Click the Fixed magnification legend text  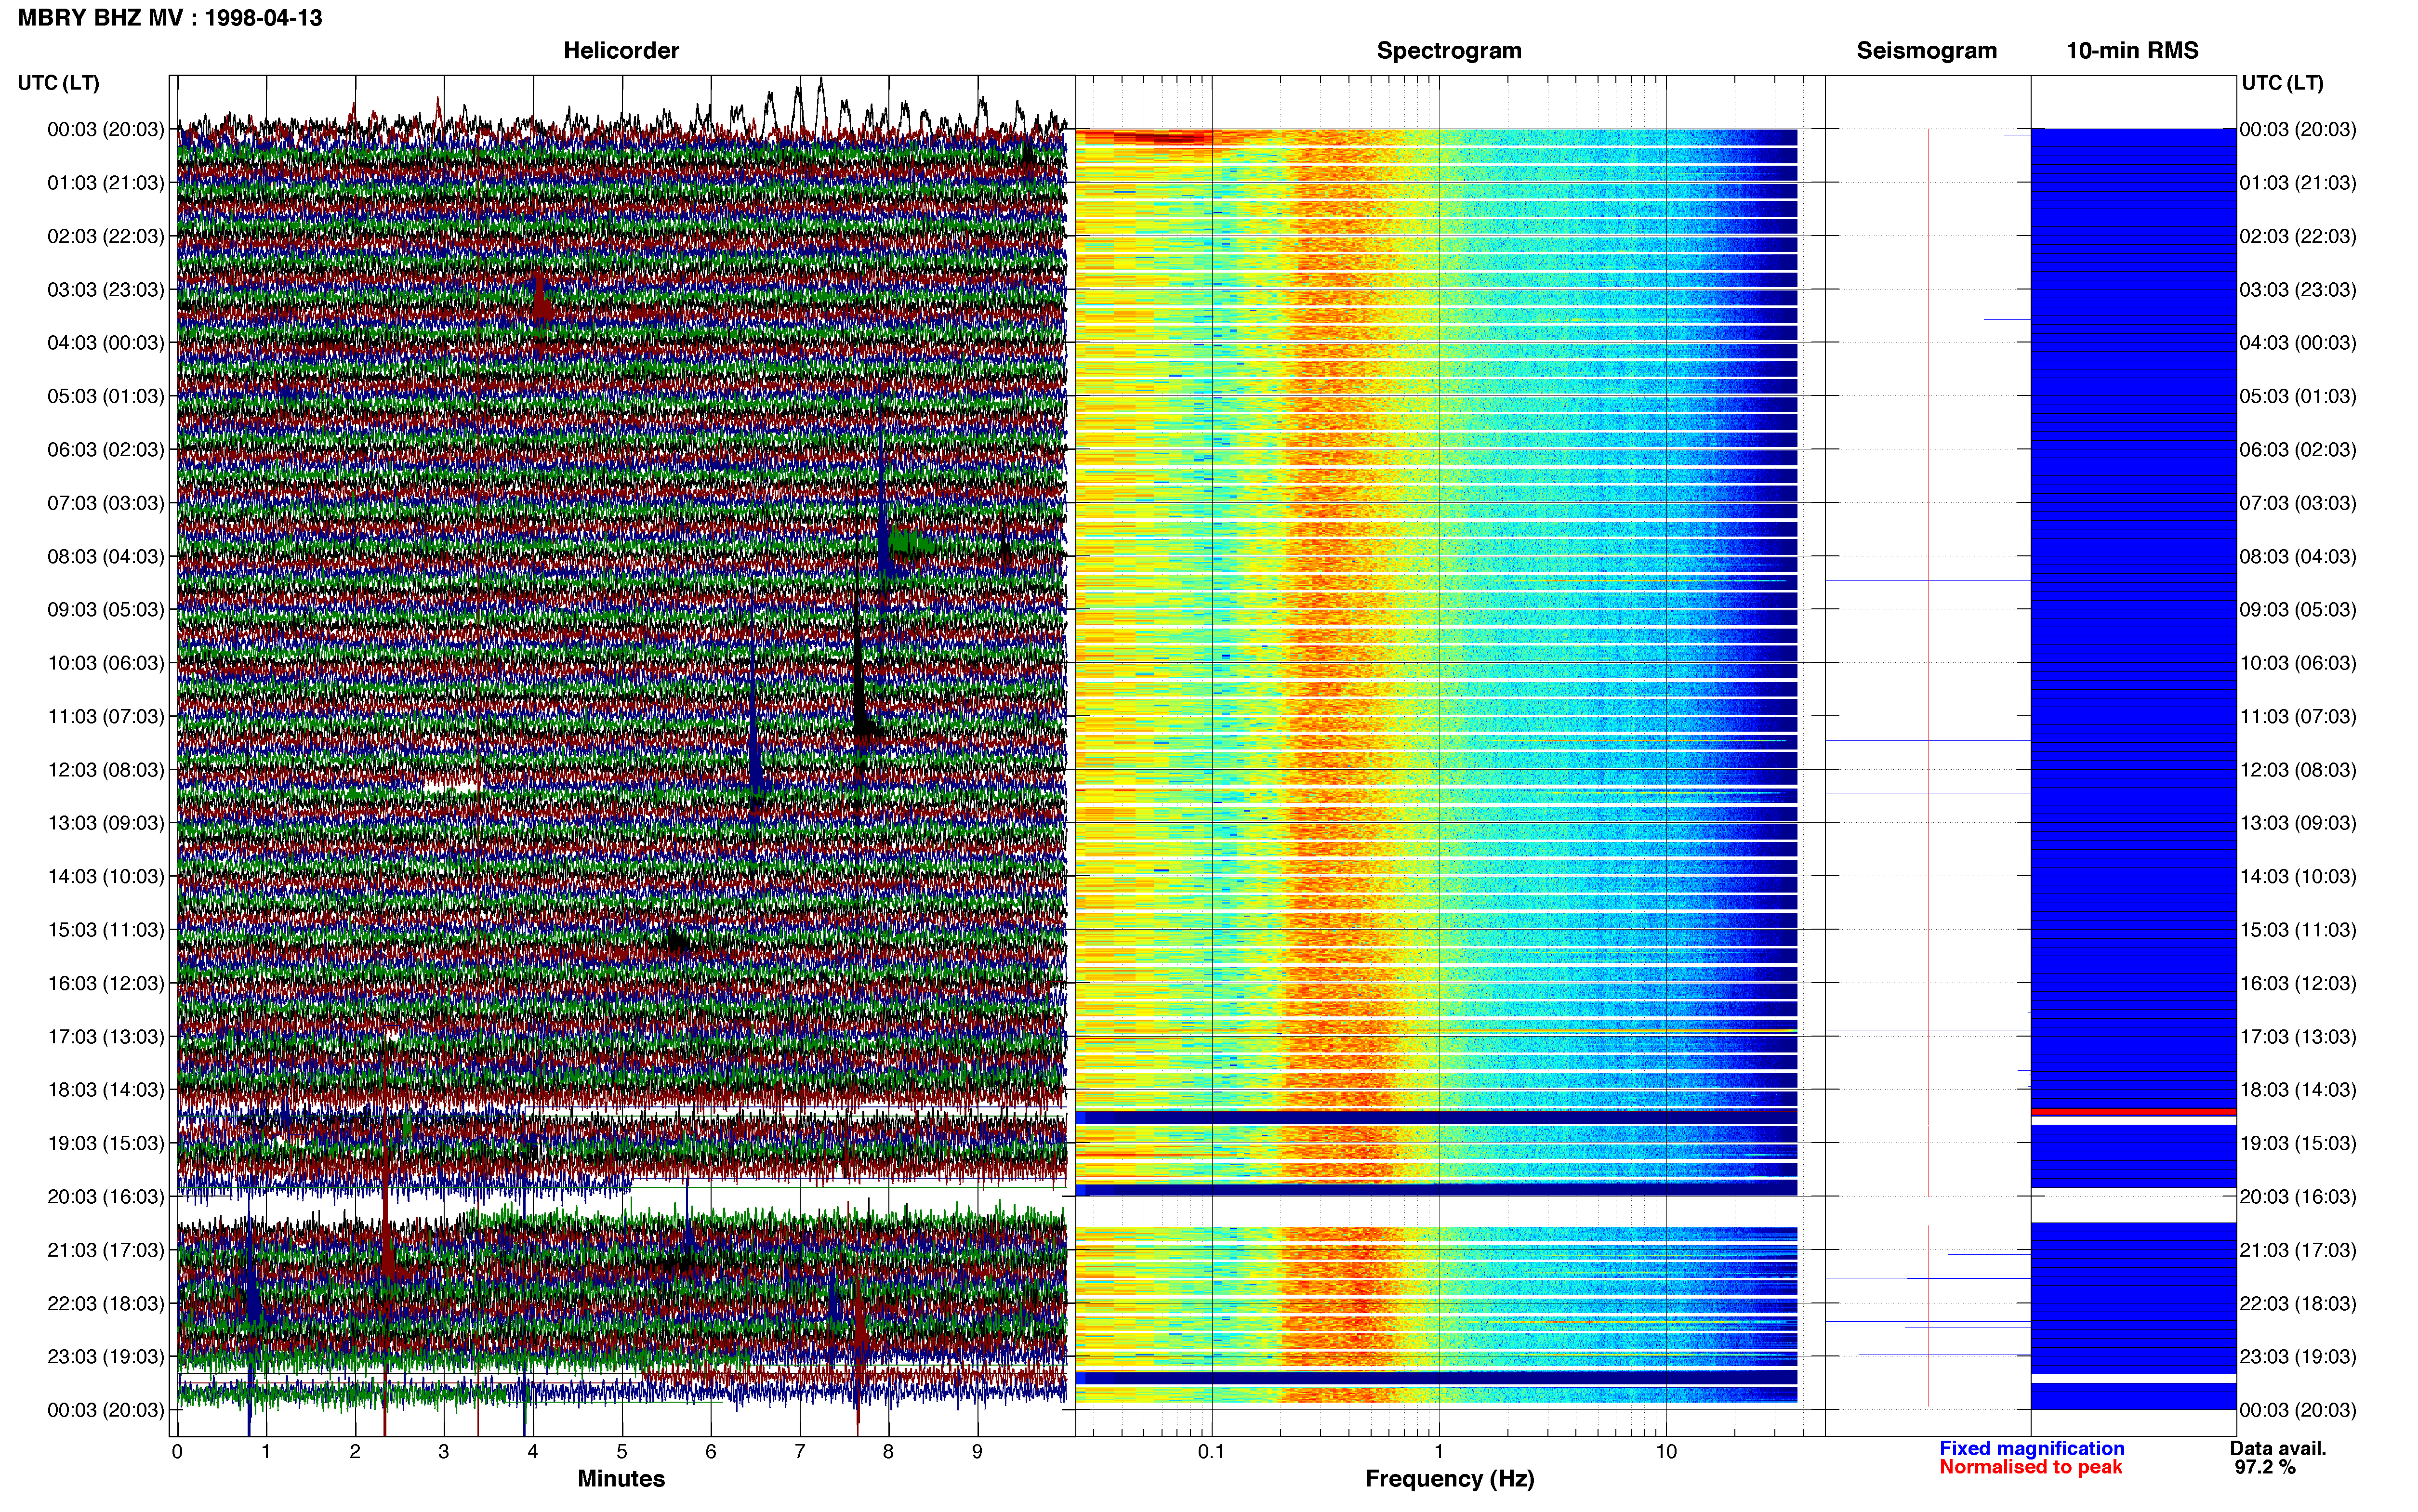point(2032,1448)
